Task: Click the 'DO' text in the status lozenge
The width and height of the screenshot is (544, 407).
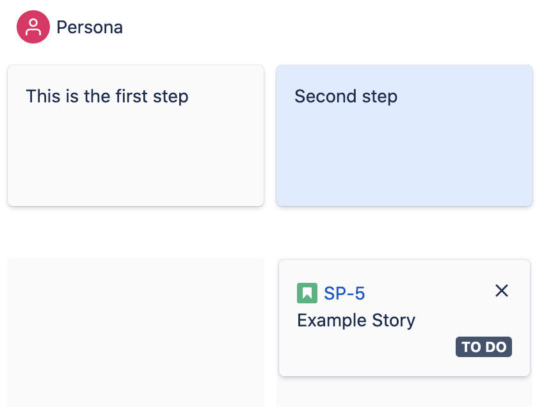Action: click(496, 347)
